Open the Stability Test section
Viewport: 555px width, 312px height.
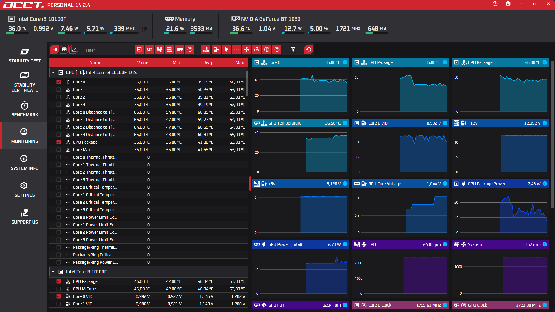25,55
